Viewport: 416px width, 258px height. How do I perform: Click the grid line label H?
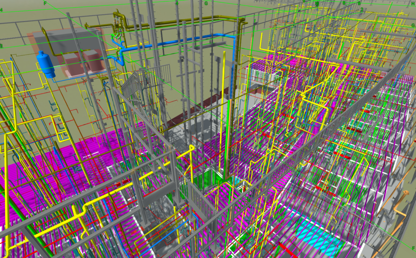[x=413, y=3]
